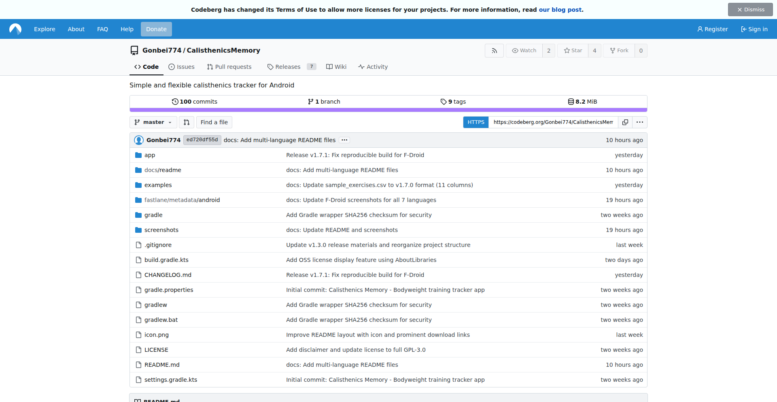Select the HTTPS clone protocol
Image resolution: width=777 pixels, height=402 pixels.
click(476, 122)
